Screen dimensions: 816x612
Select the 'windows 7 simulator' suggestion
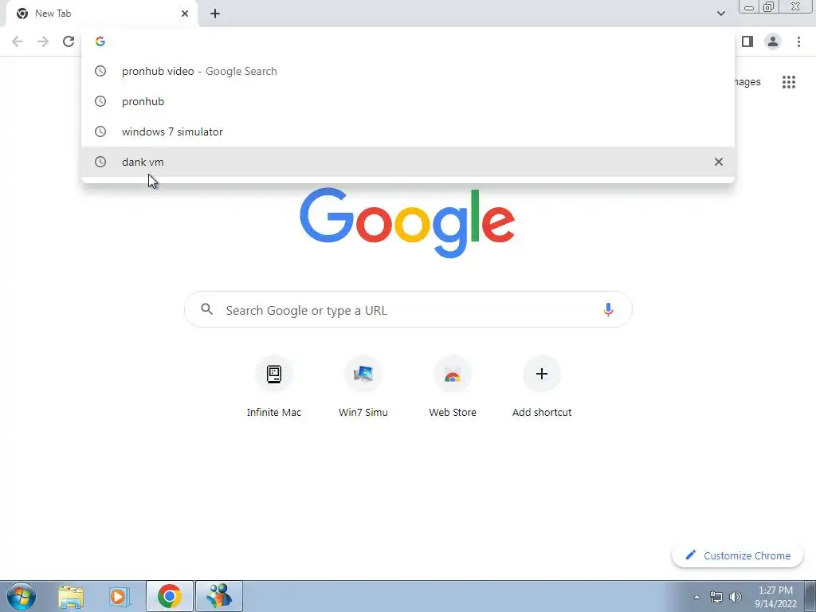(408, 131)
